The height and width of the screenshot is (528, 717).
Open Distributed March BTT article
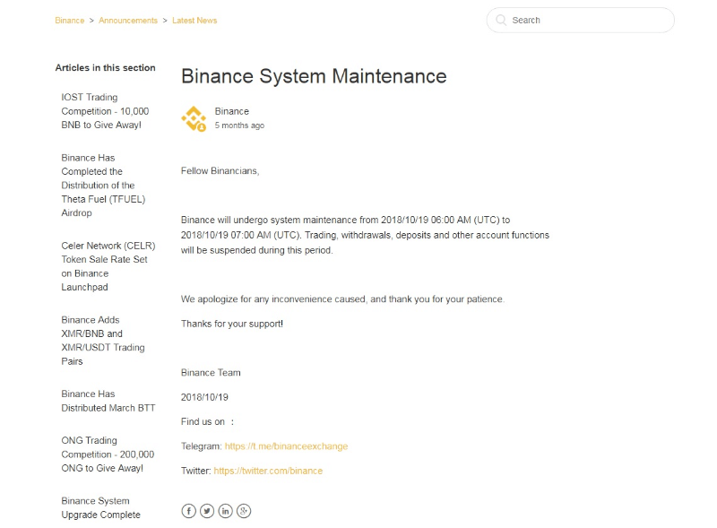click(x=108, y=401)
